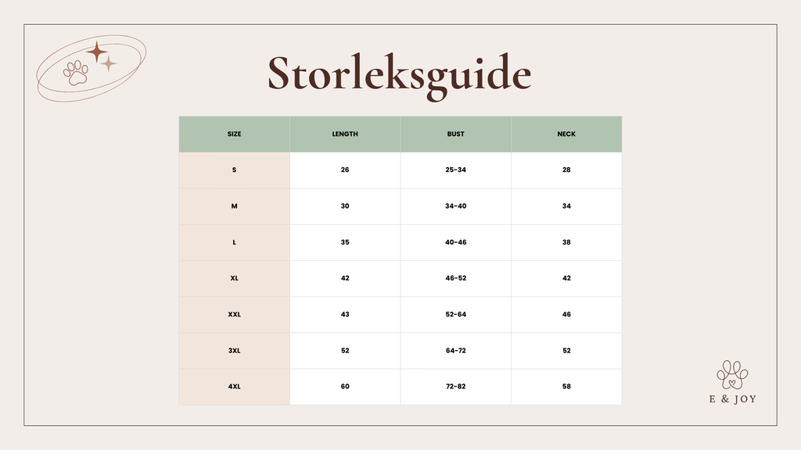Select the SIZE column header
Viewport: 801px width, 450px height.
pyautogui.click(x=234, y=134)
